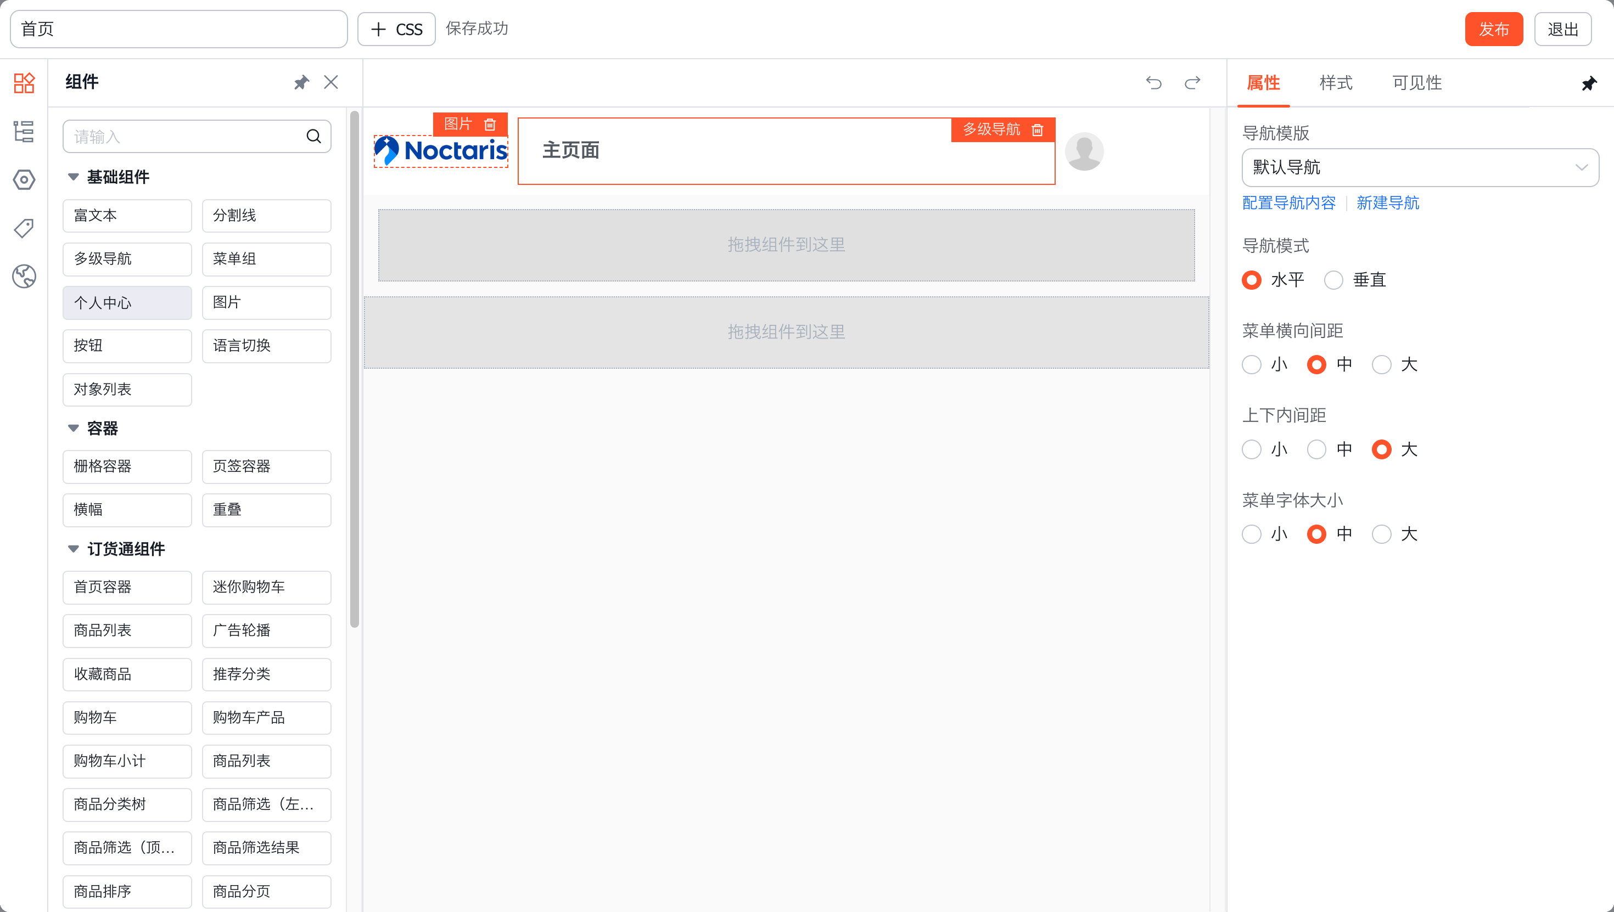The height and width of the screenshot is (912, 1614).
Task: Open the 导航模版 dropdown
Action: click(x=1419, y=167)
